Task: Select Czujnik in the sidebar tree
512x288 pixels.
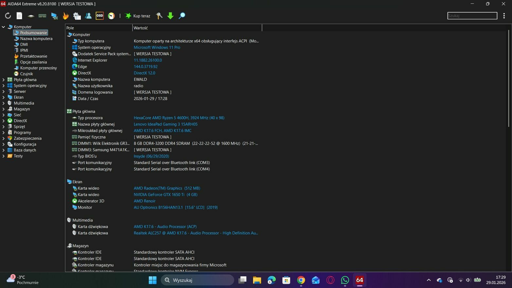Action: click(x=27, y=74)
